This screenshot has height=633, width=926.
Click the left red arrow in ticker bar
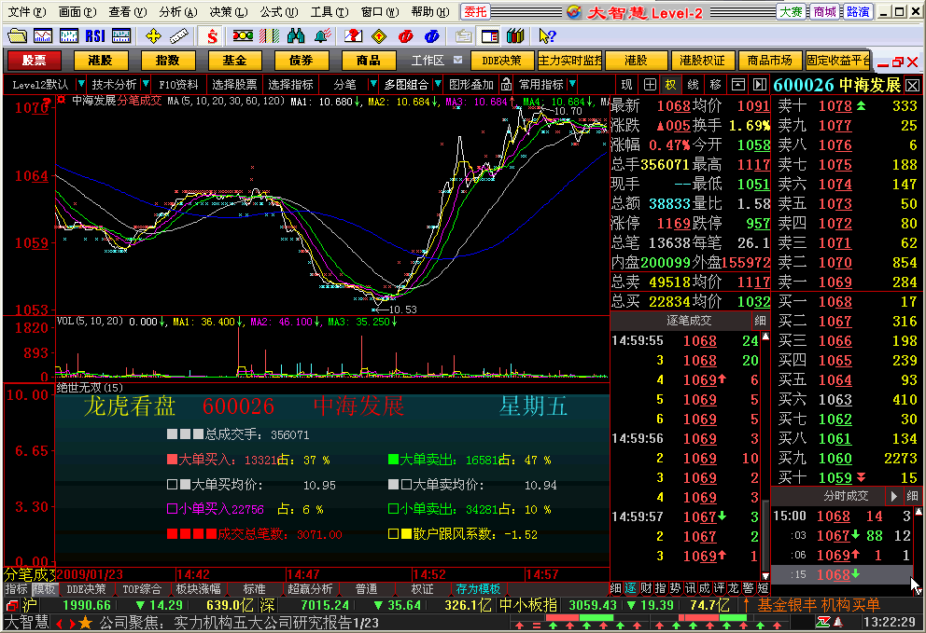pyautogui.click(x=60, y=623)
